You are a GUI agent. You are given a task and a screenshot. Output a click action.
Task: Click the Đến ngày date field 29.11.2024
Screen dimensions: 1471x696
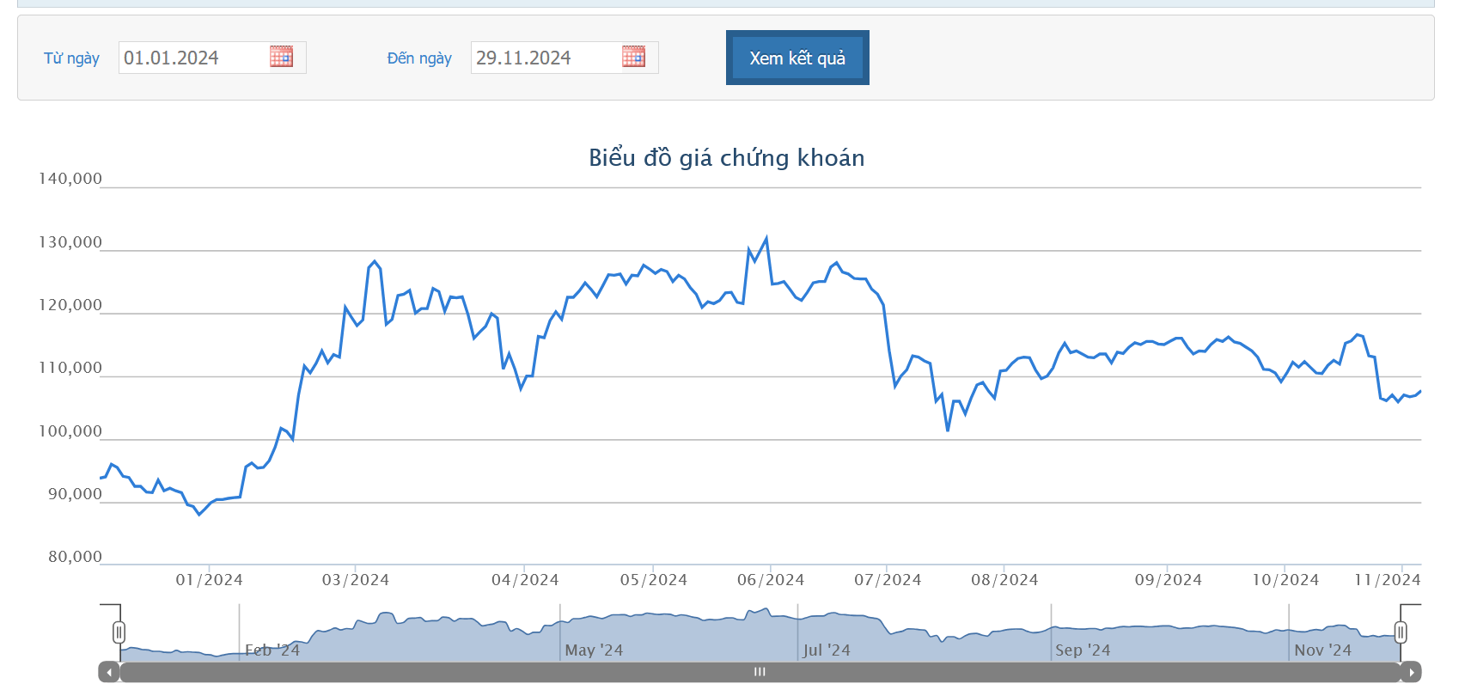(x=565, y=58)
